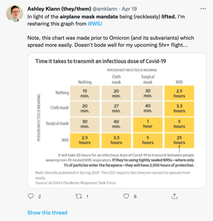Open the @amklann handle
Image resolution: width=213 pixels, height=221 pixels.
click(x=105, y=9)
